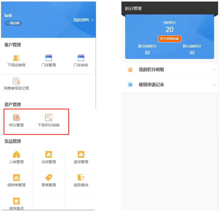Select 核销申请记录 list item
220x212 pixels.
click(x=151, y=85)
